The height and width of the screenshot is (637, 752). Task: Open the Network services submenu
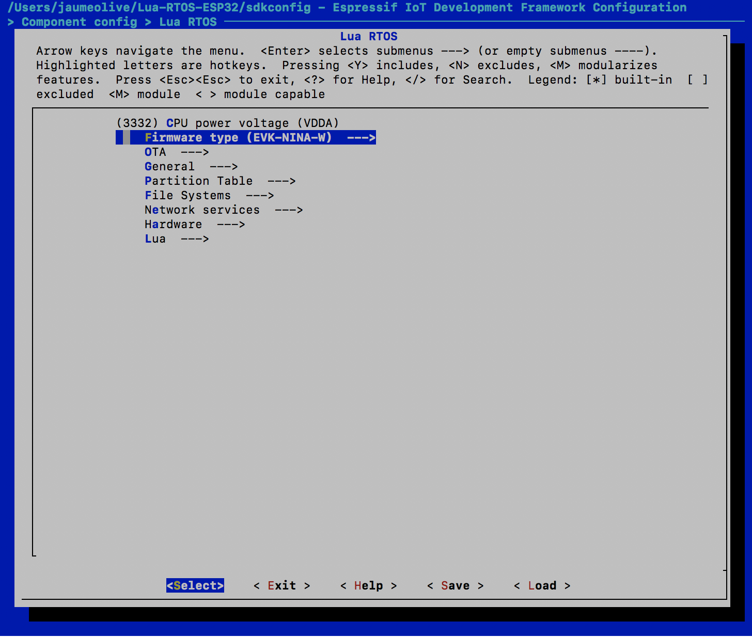[224, 210]
